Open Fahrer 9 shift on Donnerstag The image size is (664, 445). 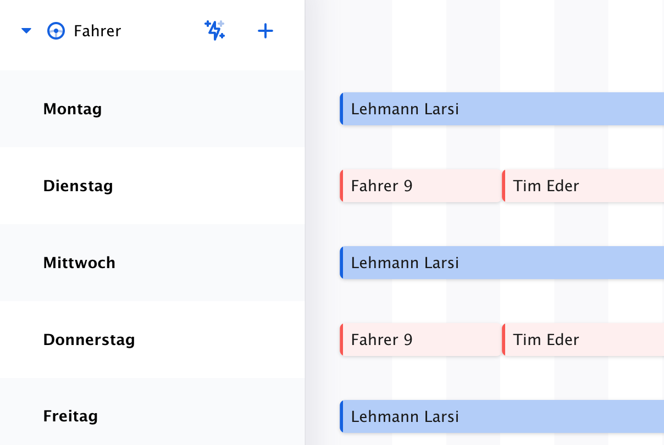tap(420, 340)
